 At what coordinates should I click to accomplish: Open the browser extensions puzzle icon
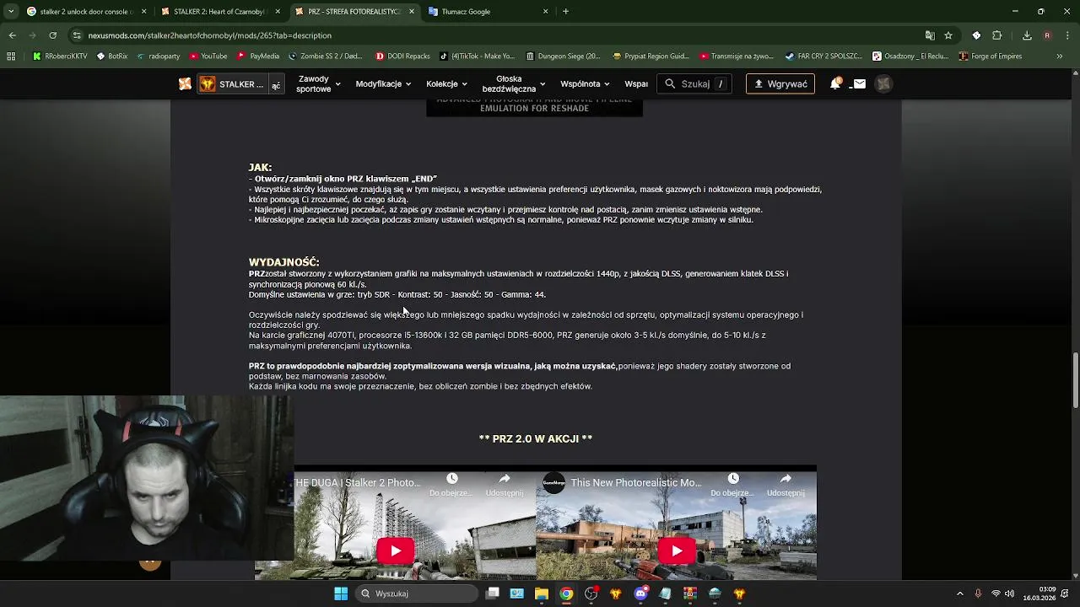coord(996,35)
